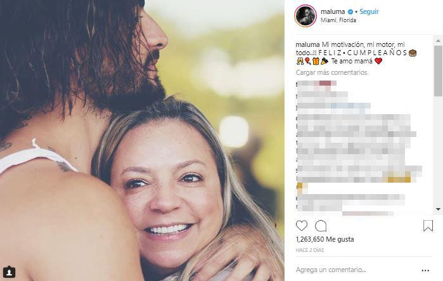This screenshot has height=281, width=443.
Task: Expand Cargar más comentarios
Action: click(331, 72)
